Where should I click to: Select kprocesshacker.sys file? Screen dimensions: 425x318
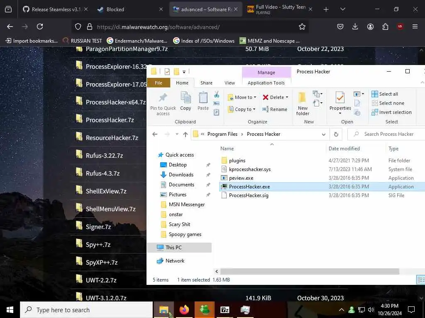pyautogui.click(x=249, y=169)
